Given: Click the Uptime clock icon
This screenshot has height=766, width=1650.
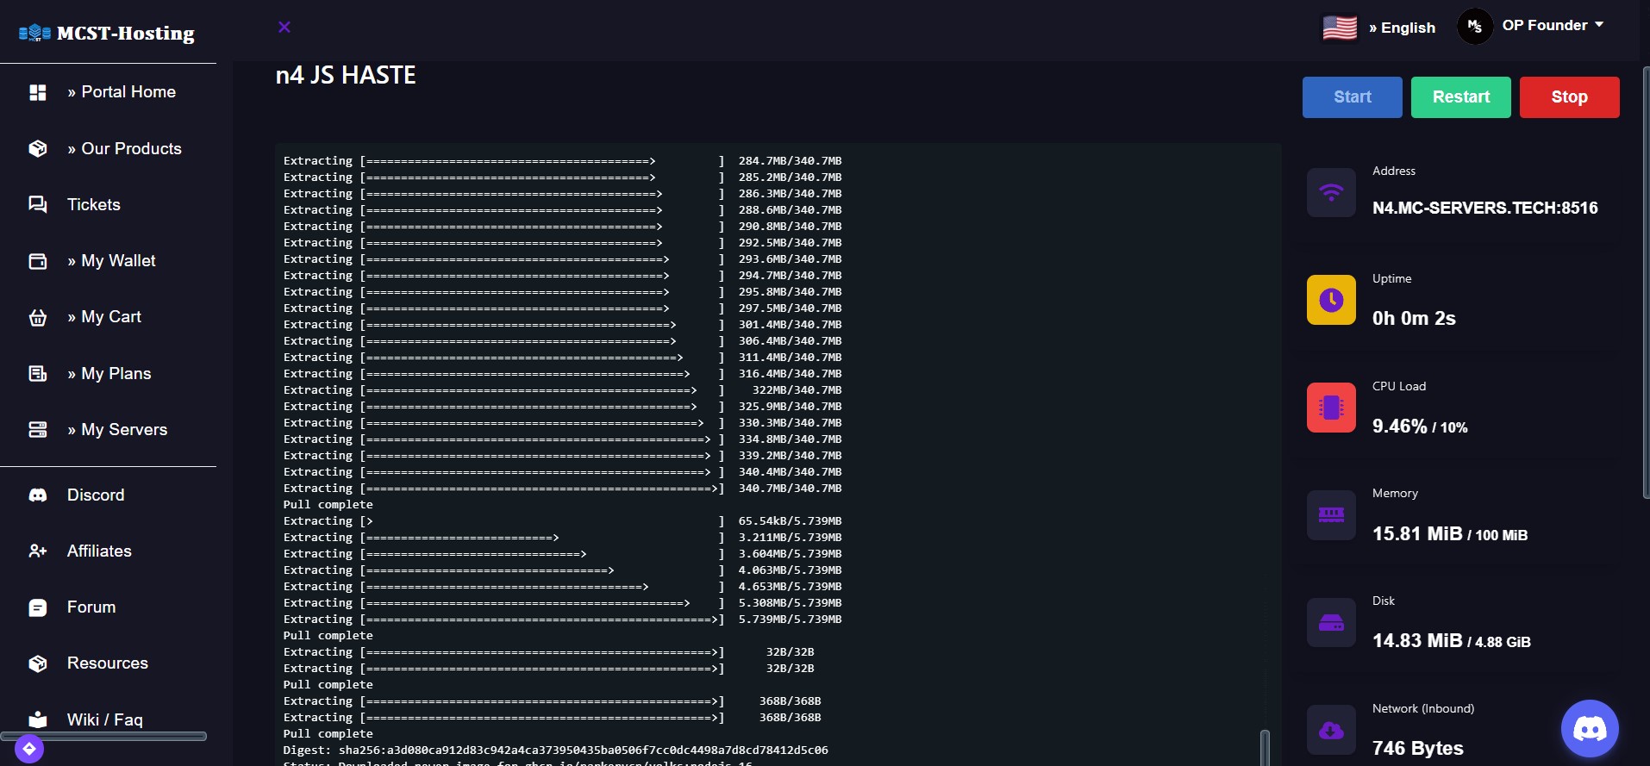Looking at the screenshot, I should tap(1331, 300).
